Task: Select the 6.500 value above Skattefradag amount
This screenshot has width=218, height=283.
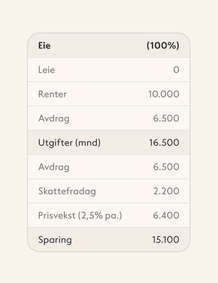Action: pos(166,167)
